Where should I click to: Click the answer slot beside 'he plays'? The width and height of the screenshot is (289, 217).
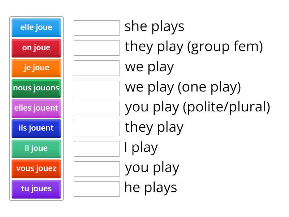coord(96,189)
